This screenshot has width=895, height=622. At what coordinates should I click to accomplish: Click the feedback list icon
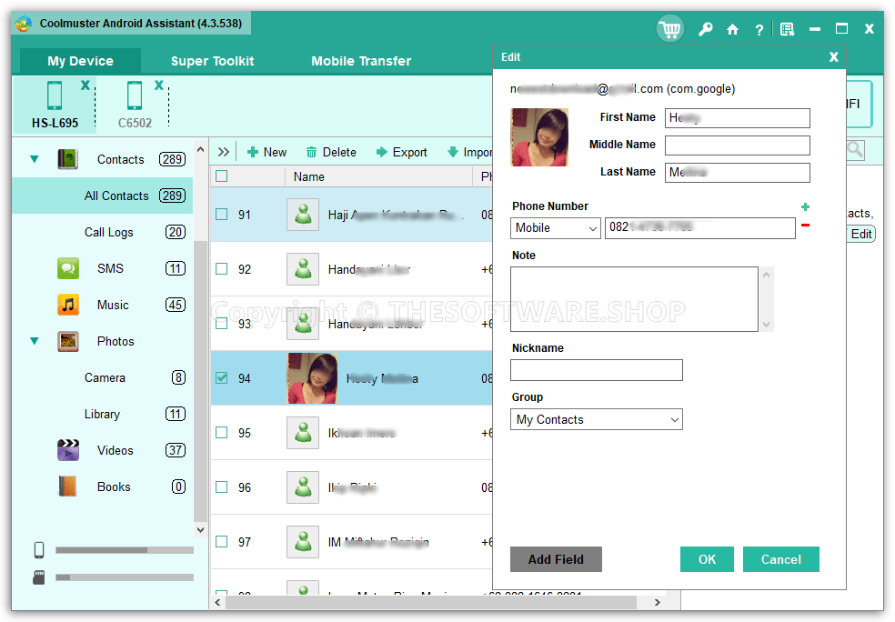787,29
